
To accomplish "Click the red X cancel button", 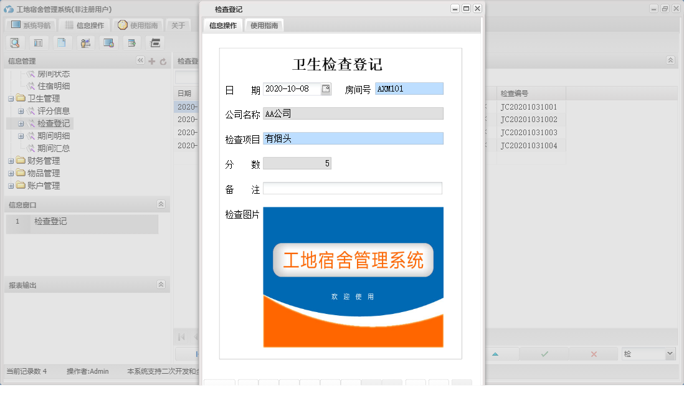I will click(x=593, y=353).
